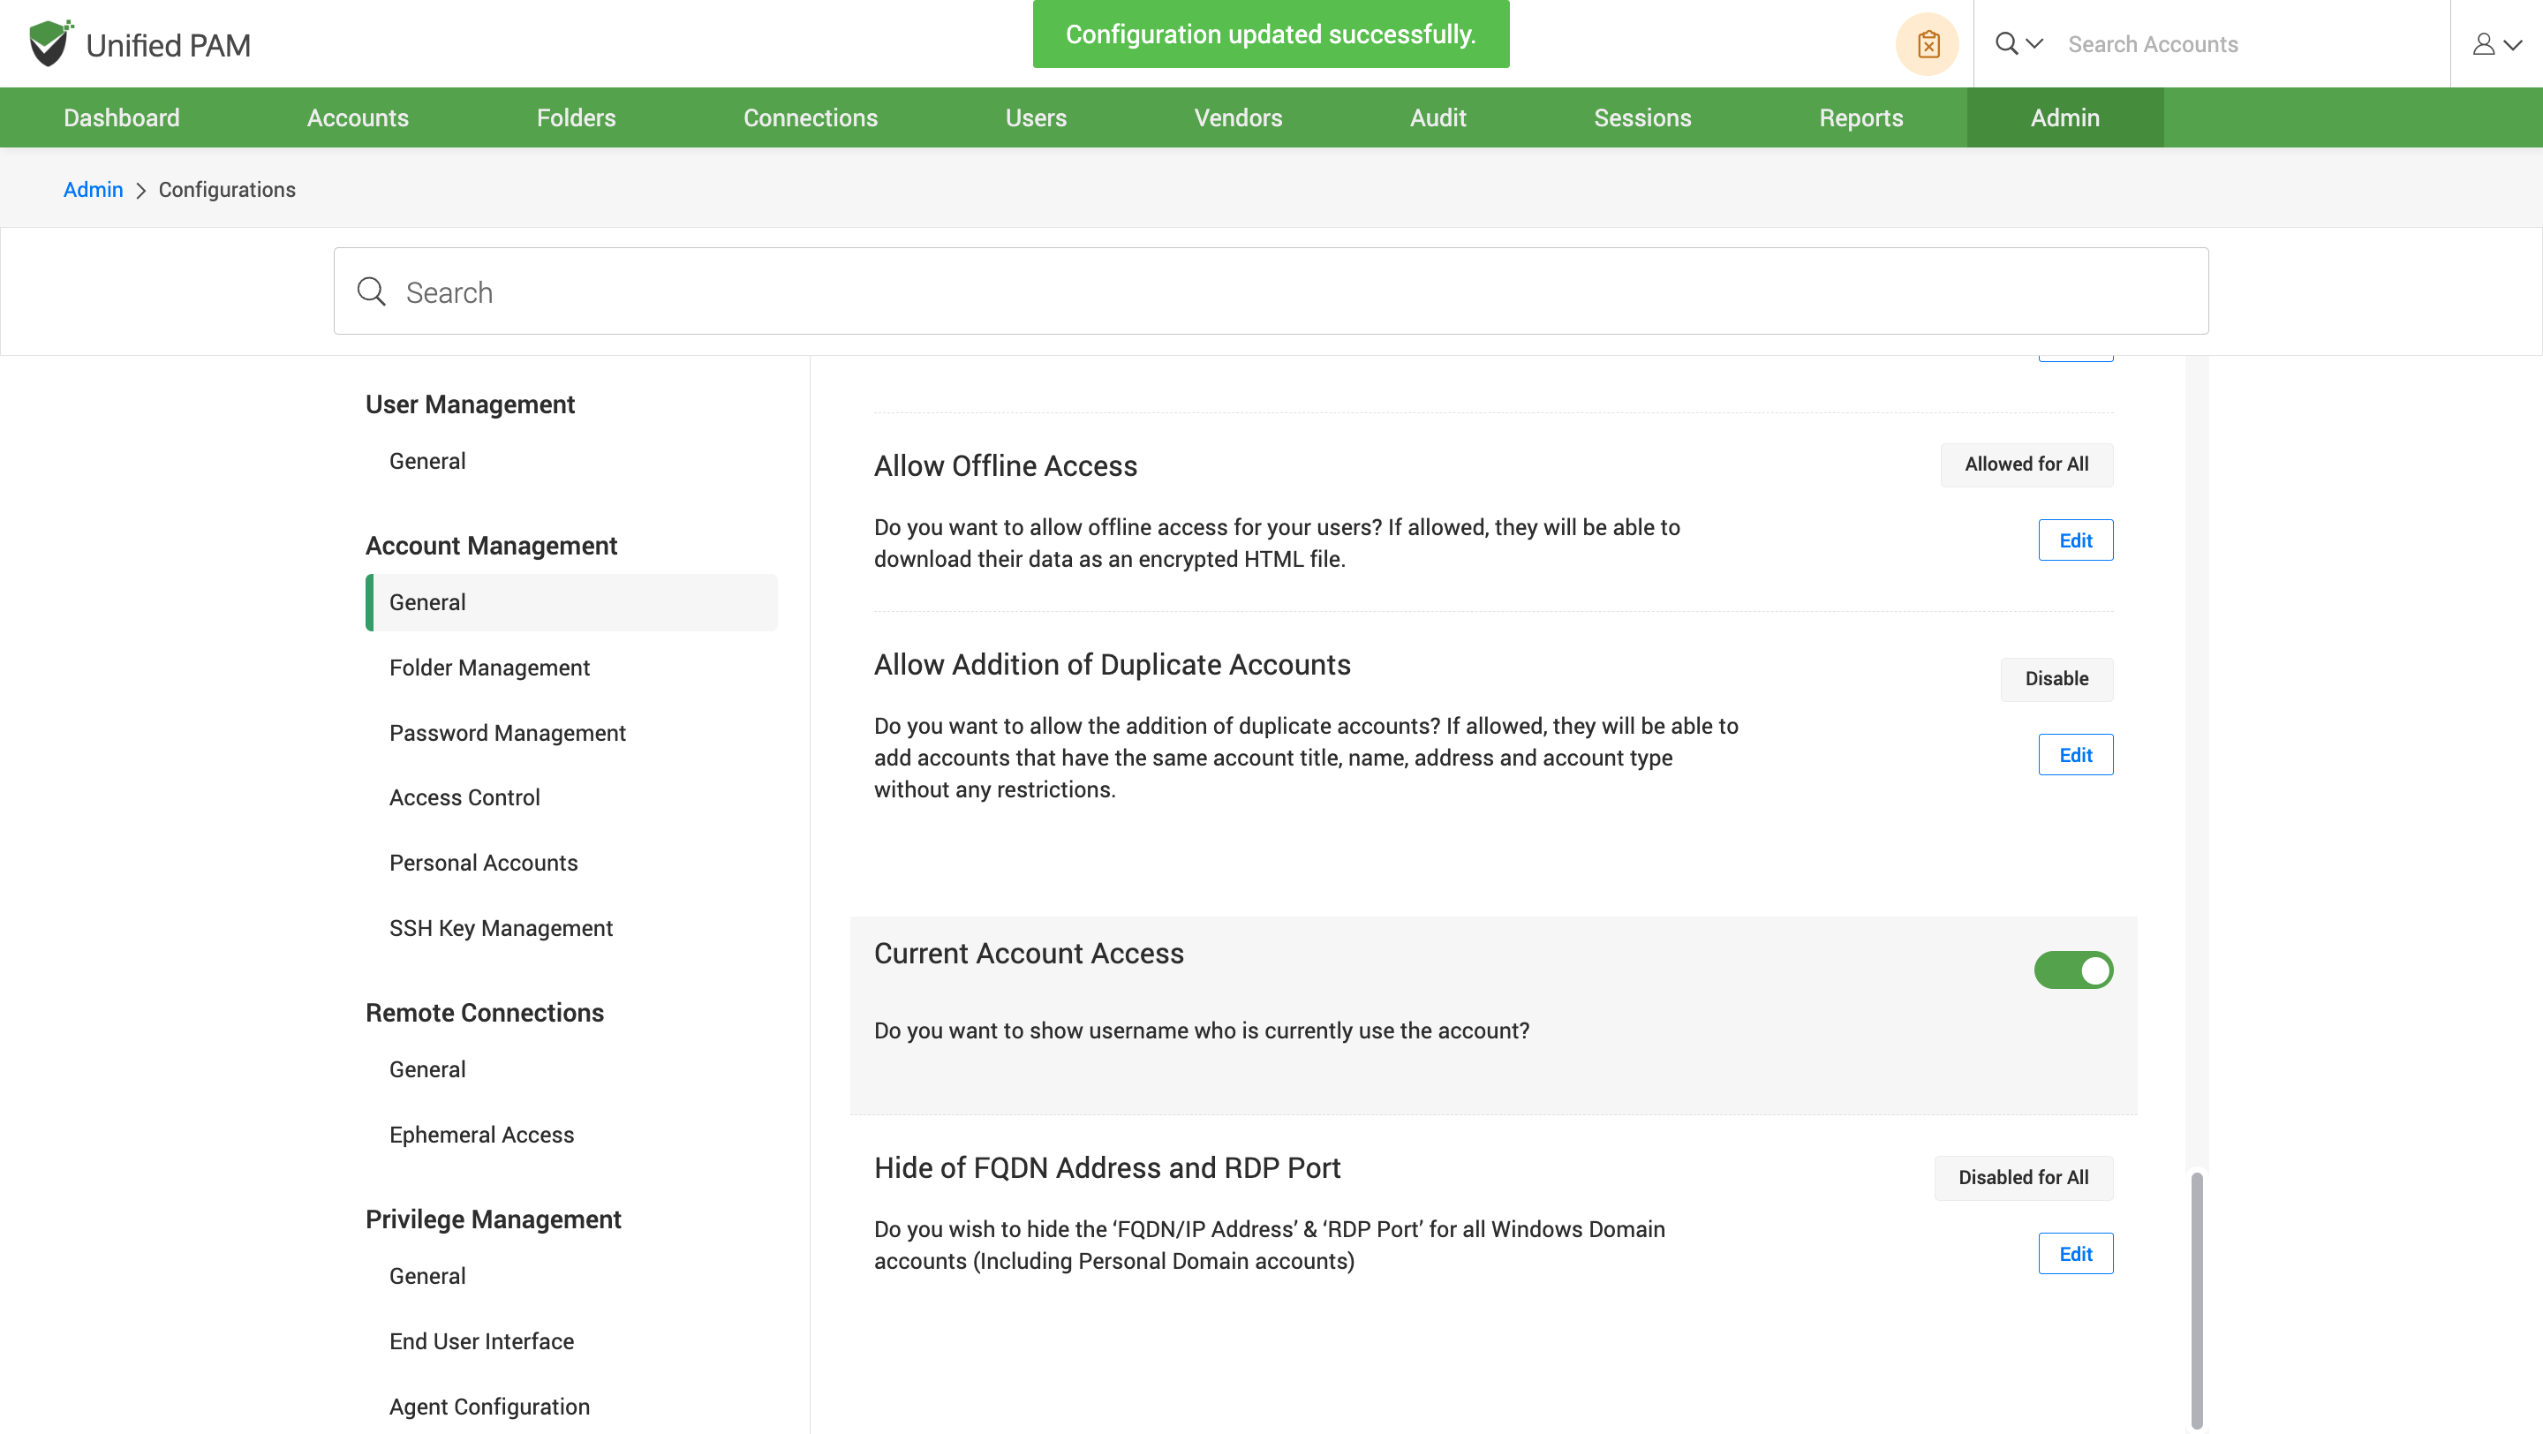
Task: Select Ephemeral Access under Remote Connections
Action: click(x=480, y=1134)
